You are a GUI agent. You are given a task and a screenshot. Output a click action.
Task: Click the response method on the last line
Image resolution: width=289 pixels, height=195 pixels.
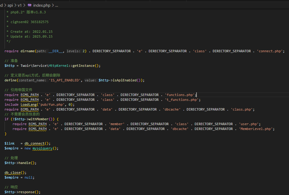coord(27,192)
